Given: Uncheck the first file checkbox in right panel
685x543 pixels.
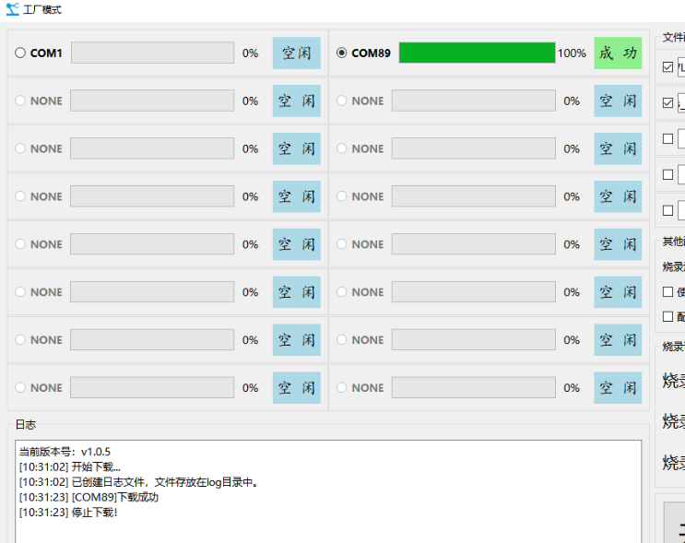Looking at the screenshot, I should point(668,67).
